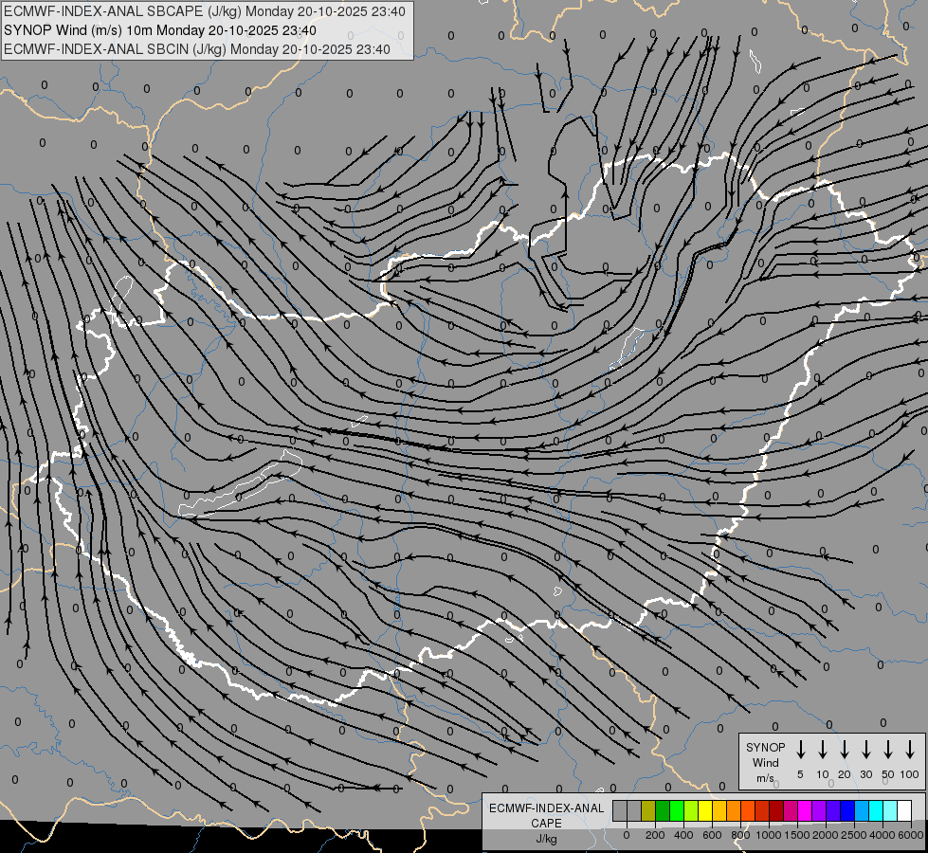Click the 4000 value on CAPE scale
Image resolution: width=928 pixels, height=853 pixels.
point(883,835)
